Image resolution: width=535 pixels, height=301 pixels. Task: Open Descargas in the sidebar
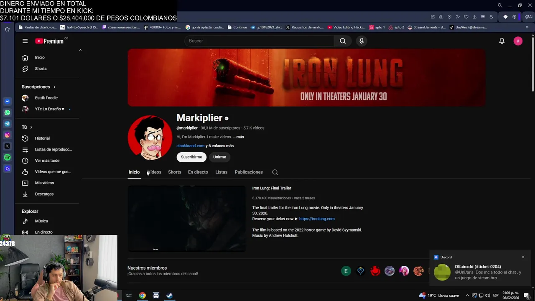[47, 194]
